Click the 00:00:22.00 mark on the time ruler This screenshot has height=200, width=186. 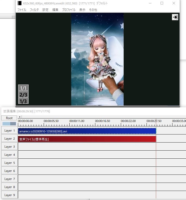point(128,121)
